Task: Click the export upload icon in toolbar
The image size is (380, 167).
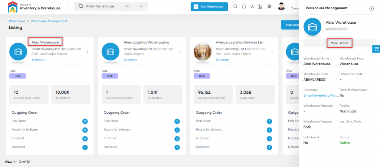Action: (252, 7)
